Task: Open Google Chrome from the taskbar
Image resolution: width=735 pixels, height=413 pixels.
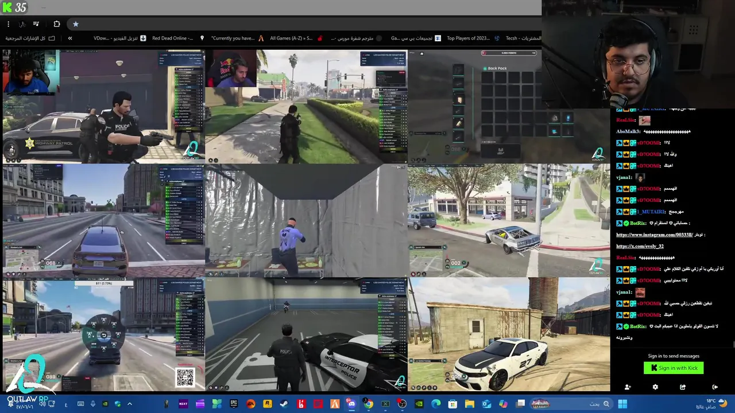Action: 369,404
